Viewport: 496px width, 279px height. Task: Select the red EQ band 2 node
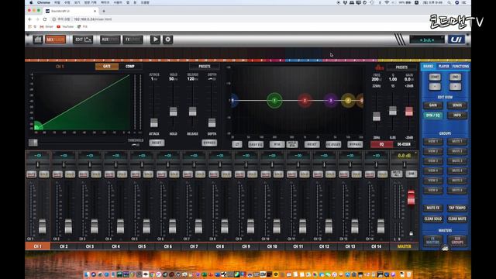click(305, 100)
